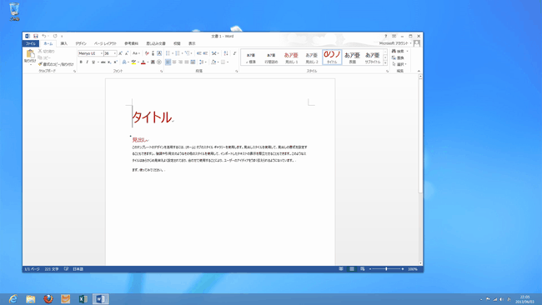Sort the selected paragraphs

226,53
